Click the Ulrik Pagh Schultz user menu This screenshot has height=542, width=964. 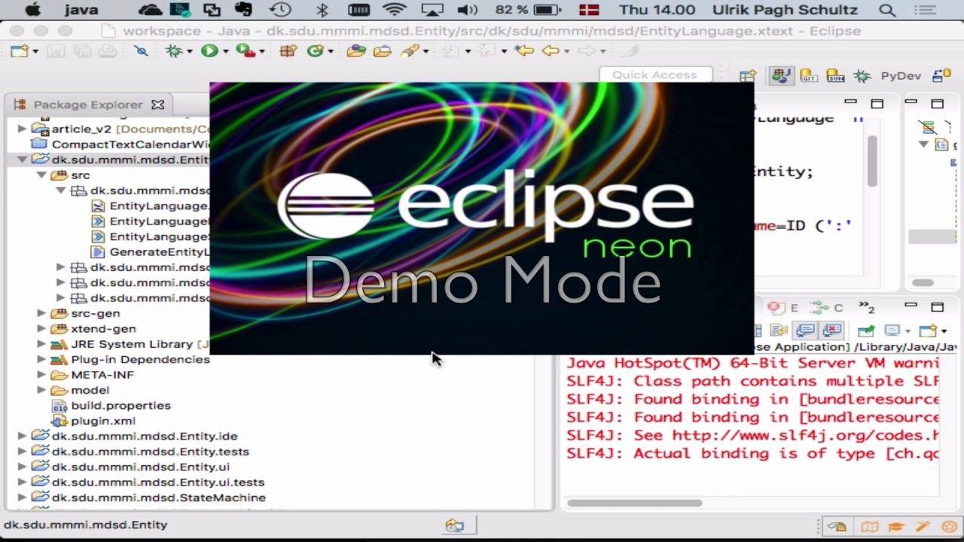[785, 10]
